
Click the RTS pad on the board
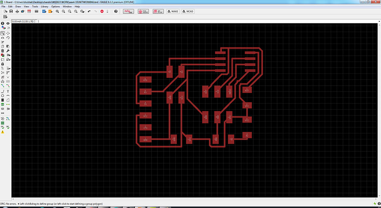146,80
